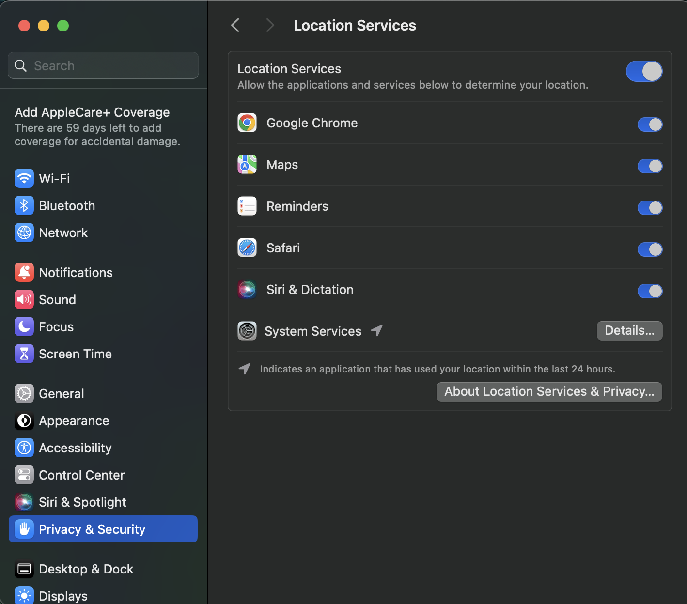Click the Wi-Fi icon in sidebar

[24, 178]
